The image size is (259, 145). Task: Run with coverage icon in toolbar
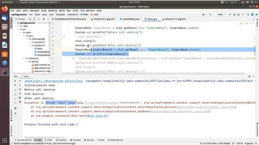click(238, 14)
